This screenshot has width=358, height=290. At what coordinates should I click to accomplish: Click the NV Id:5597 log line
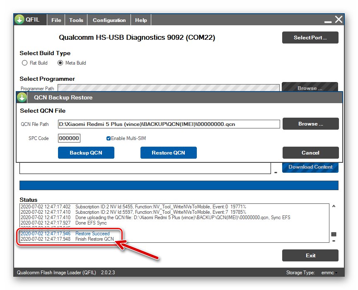coord(133,212)
